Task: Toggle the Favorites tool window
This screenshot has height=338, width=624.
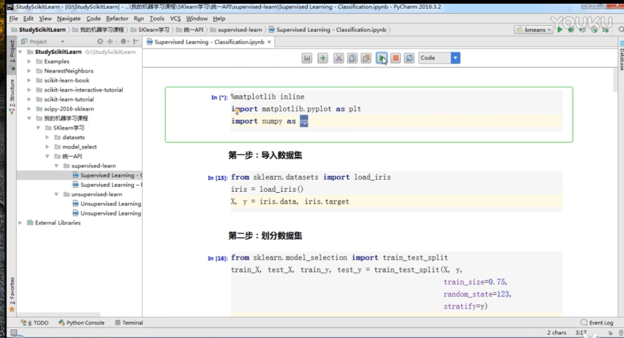Action: click(x=12, y=290)
